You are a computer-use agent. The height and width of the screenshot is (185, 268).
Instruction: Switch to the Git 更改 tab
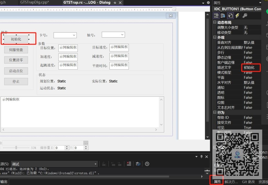pos(248,182)
